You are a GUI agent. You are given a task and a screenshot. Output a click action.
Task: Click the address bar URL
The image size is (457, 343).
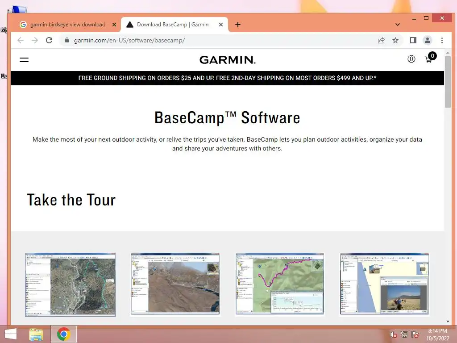pyautogui.click(x=129, y=40)
